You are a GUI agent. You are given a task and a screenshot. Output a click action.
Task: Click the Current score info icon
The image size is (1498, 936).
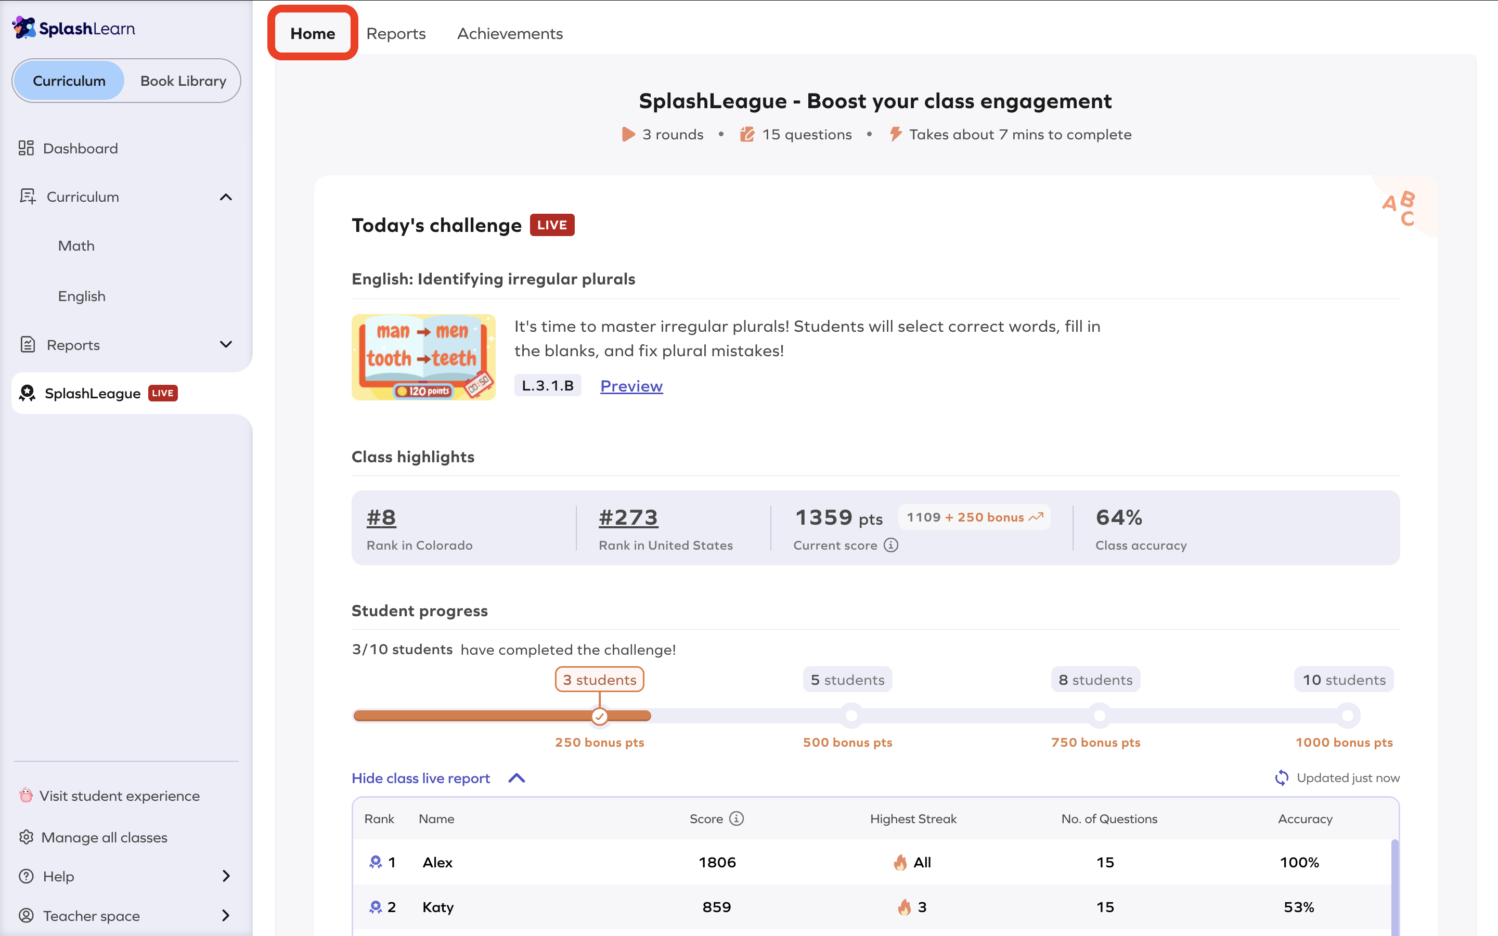point(891,545)
